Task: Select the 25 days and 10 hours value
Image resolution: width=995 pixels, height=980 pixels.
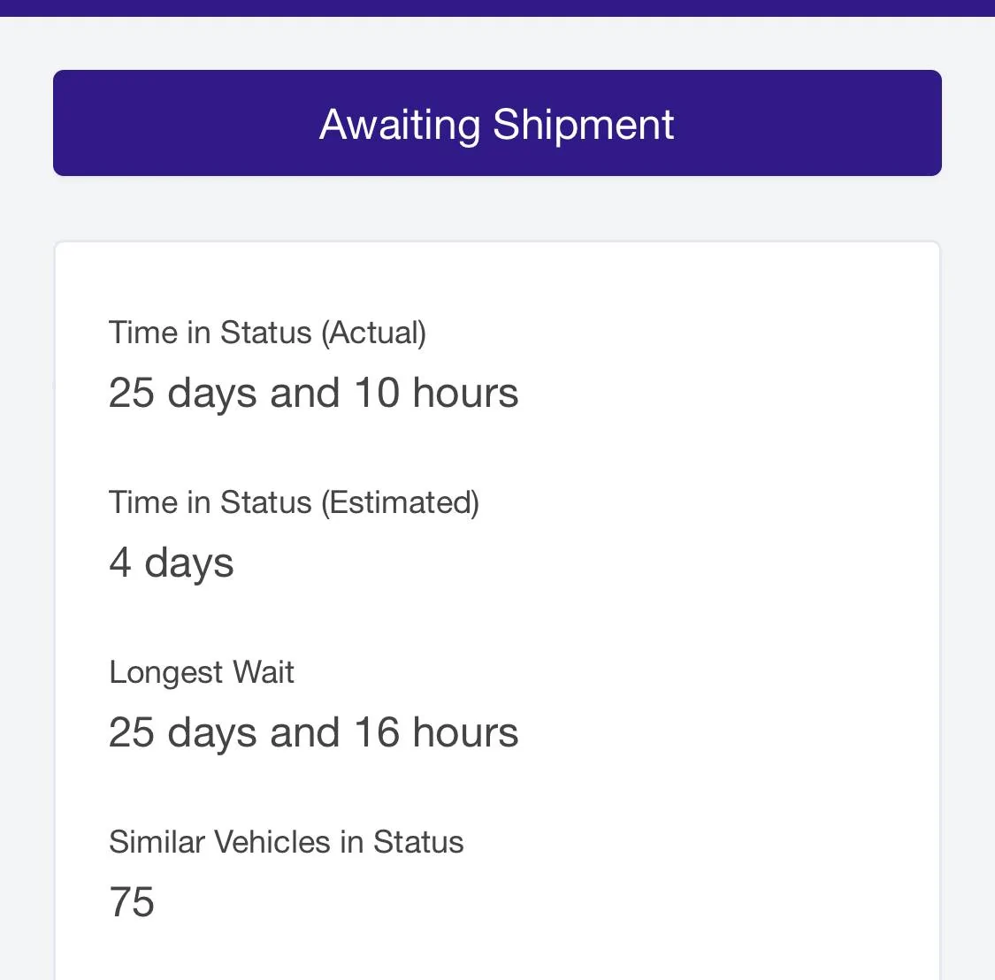Action: (313, 393)
